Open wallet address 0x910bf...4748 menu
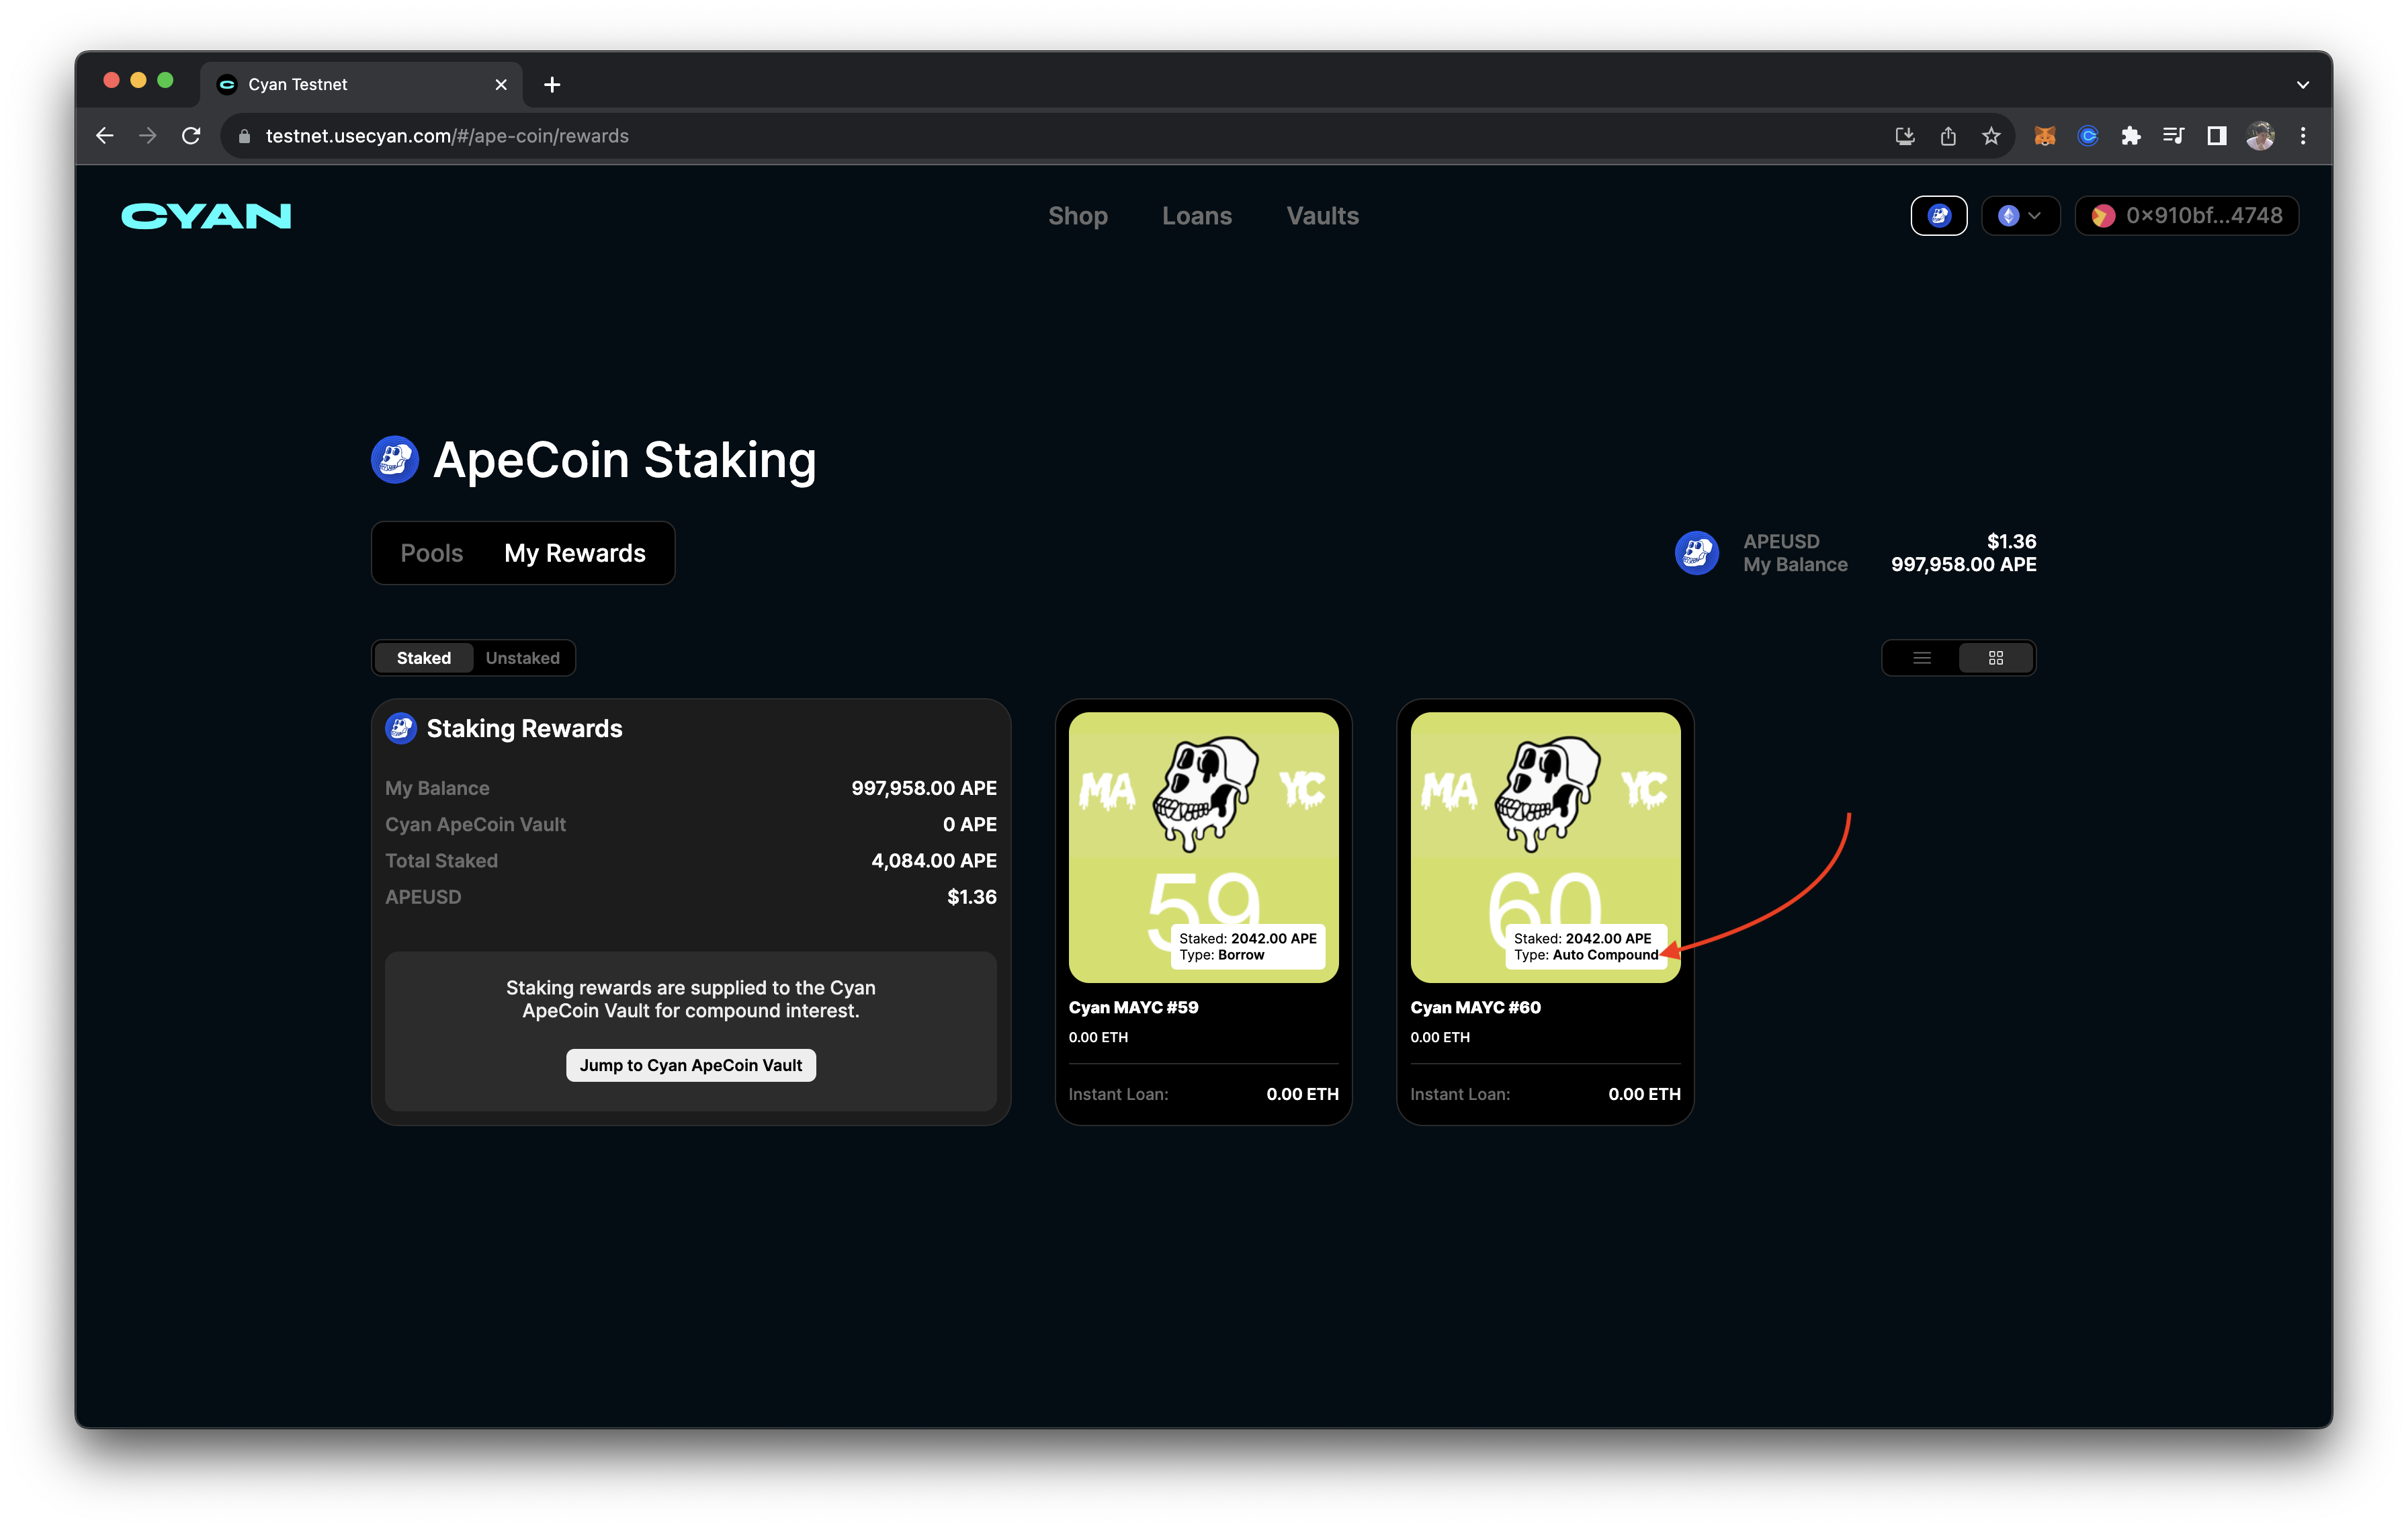This screenshot has height=1528, width=2408. coord(2186,216)
